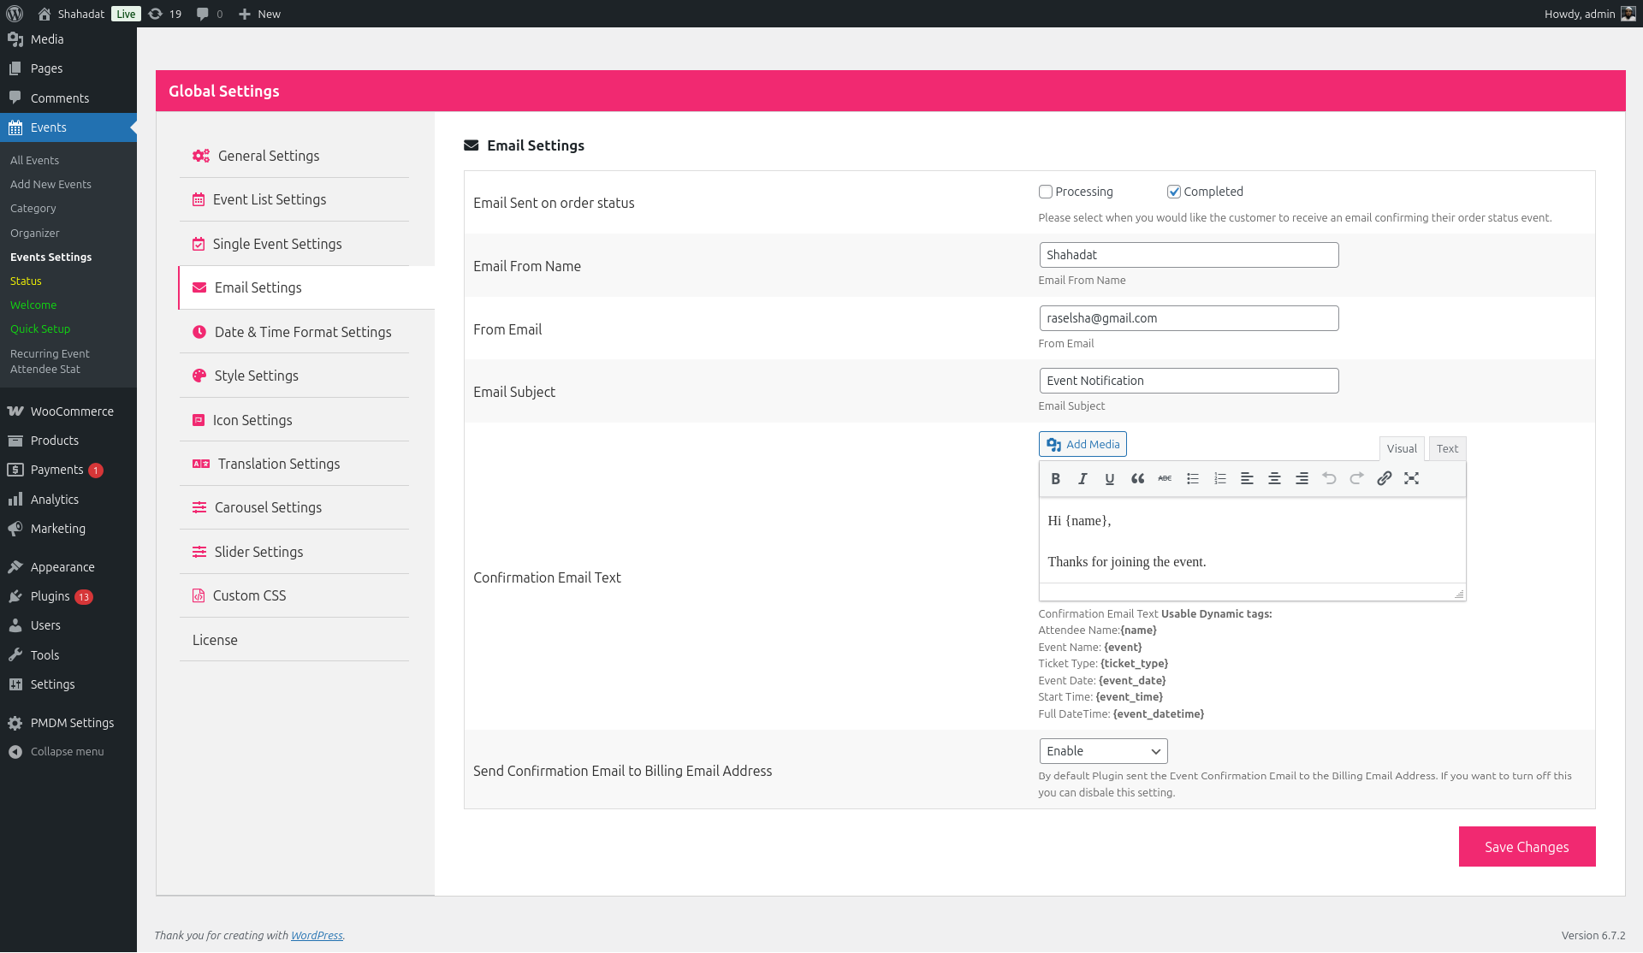Open Event List Settings tab
This screenshot has width=1643, height=953.
click(294, 199)
